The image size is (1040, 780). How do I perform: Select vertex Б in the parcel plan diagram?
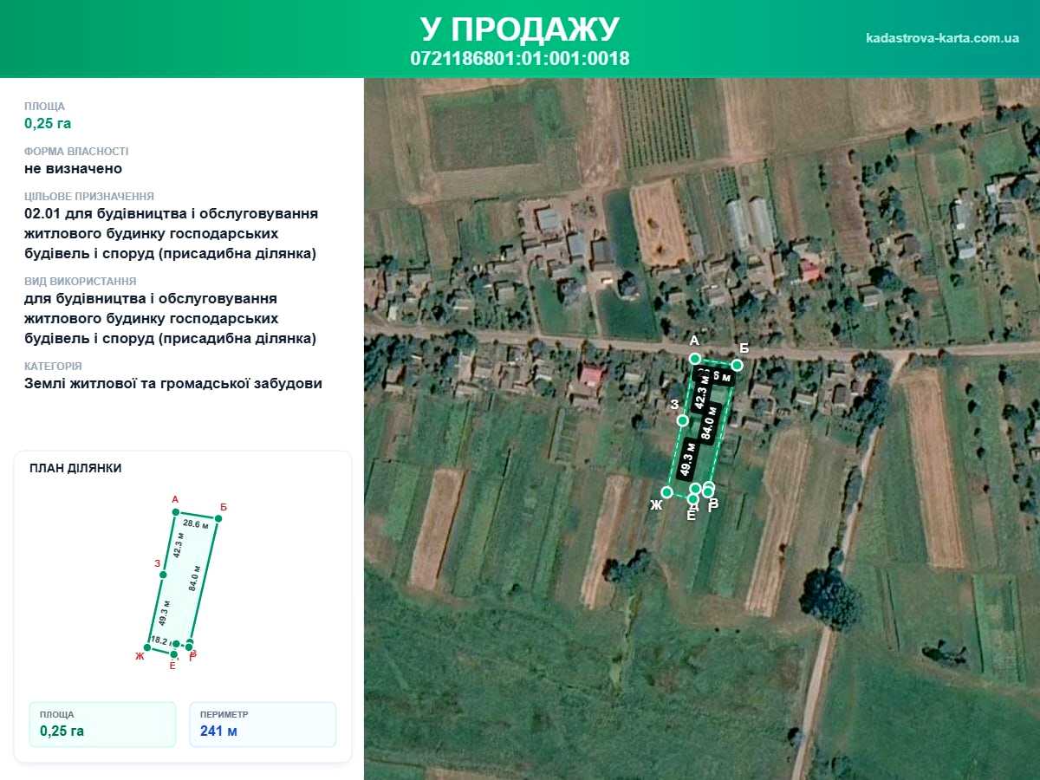click(x=218, y=518)
